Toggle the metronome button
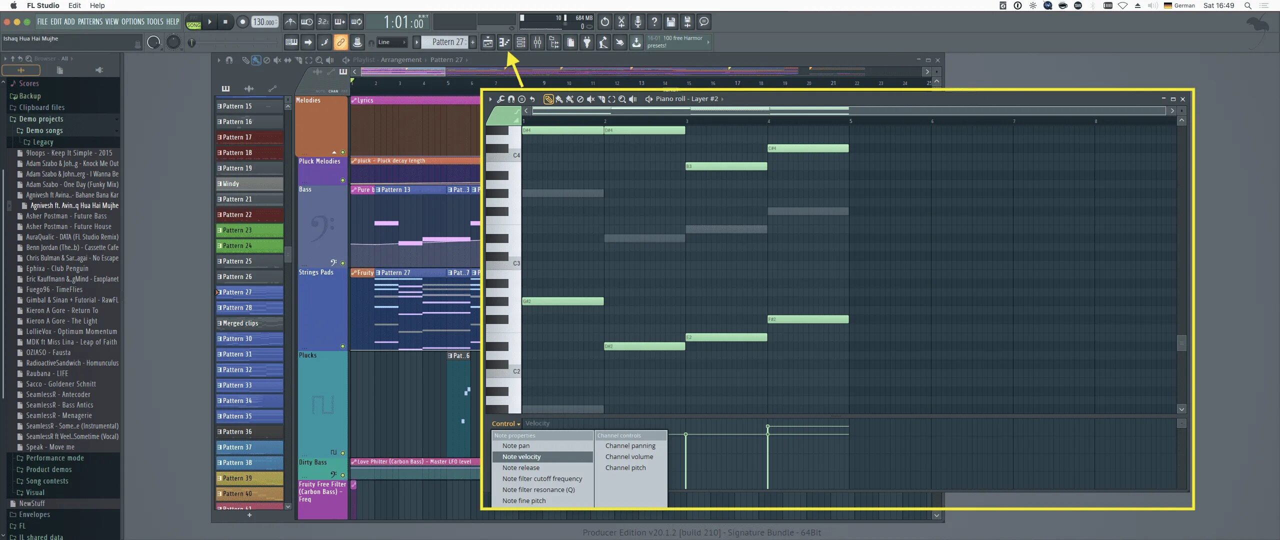 (x=290, y=22)
